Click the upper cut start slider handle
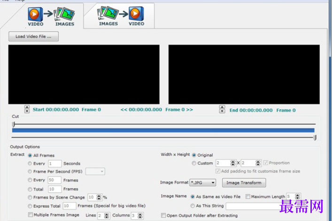 click(x=13, y=124)
